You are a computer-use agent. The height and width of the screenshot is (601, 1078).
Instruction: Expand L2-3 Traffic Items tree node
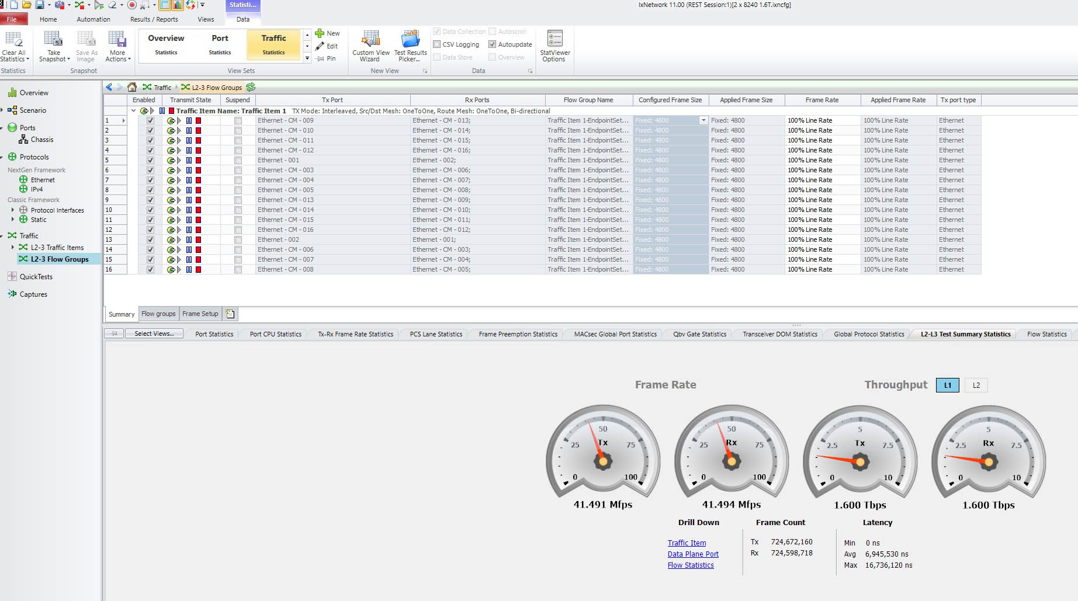(13, 248)
